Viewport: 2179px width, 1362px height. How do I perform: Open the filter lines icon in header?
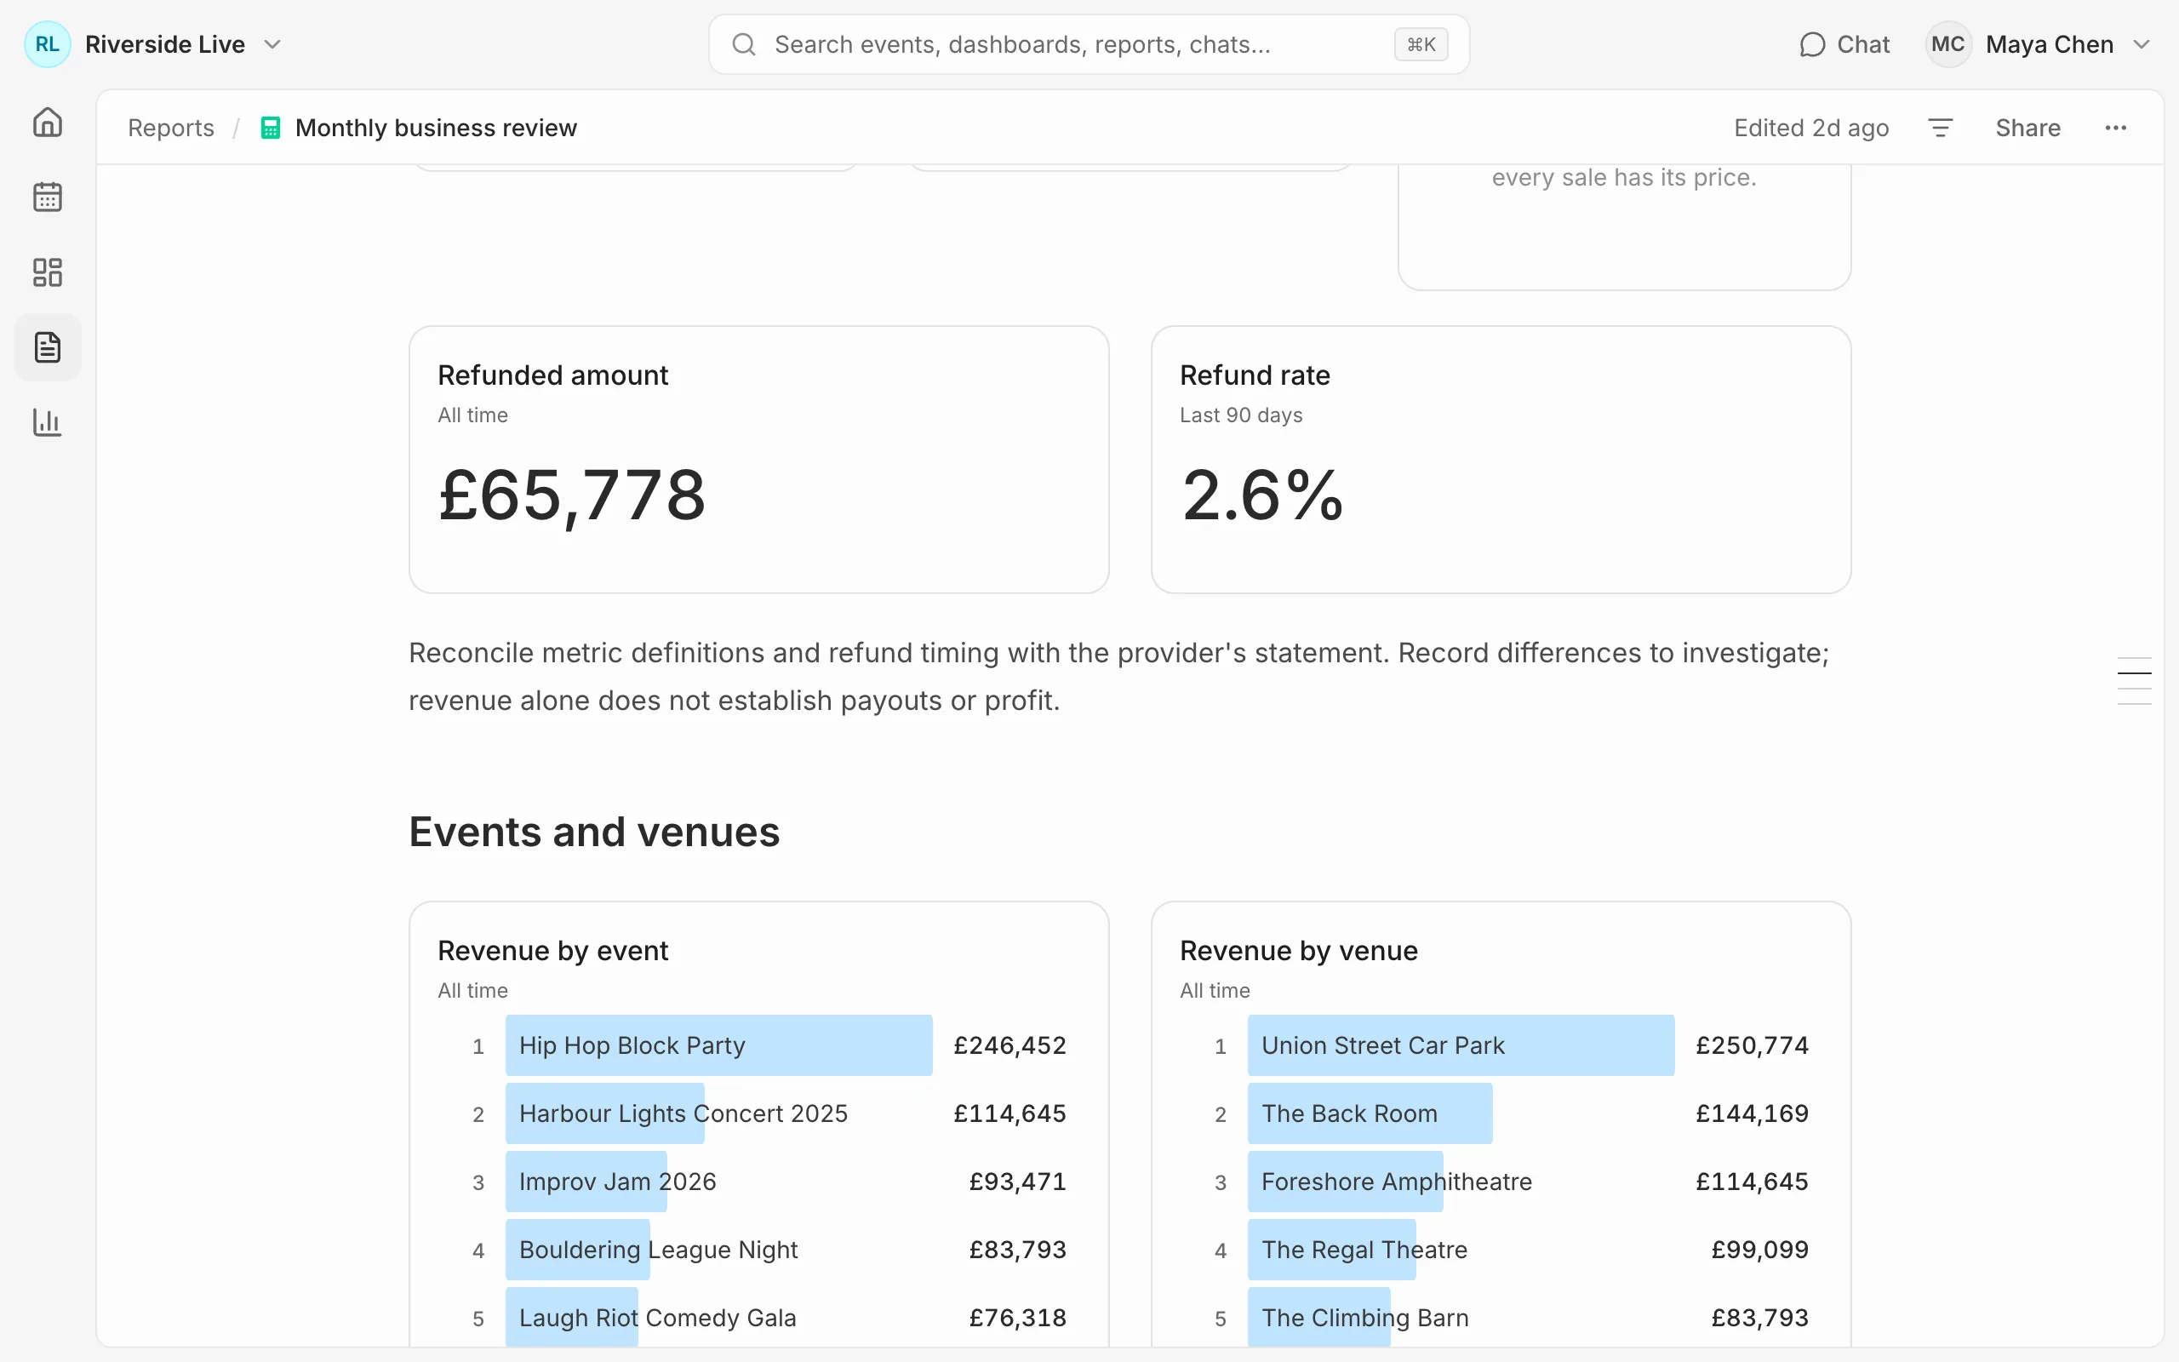1941,128
